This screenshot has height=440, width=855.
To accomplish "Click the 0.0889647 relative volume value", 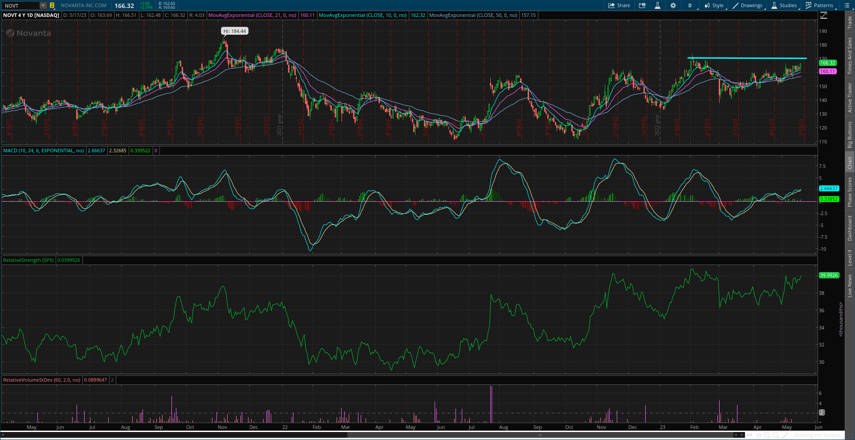I will pyautogui.click(x=96, y=380).
